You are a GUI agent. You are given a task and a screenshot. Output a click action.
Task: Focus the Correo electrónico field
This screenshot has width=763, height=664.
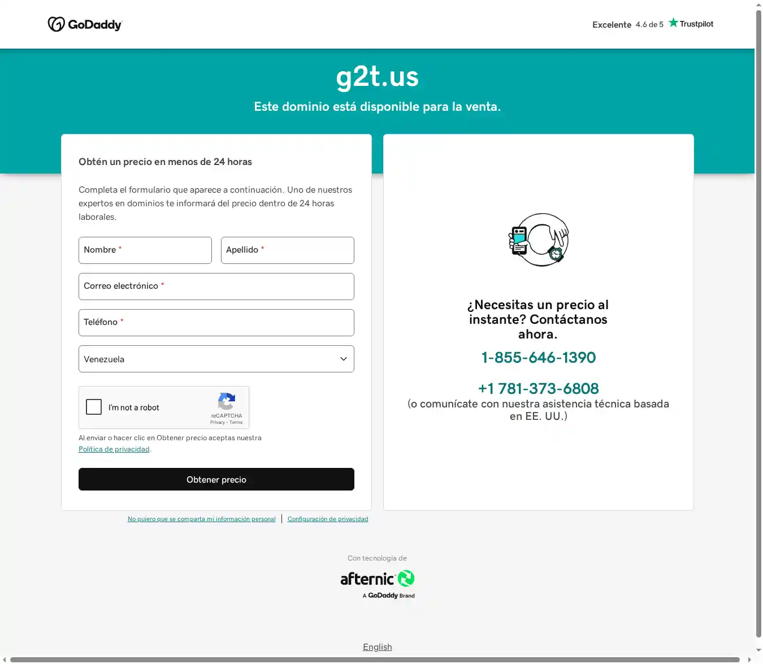[216, 287]
